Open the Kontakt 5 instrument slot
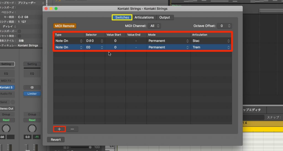Screen dimensions: 283x151 tap(6, 87)
